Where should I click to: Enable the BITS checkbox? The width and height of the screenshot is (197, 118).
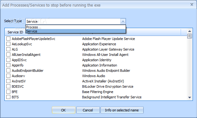click(8, 97)
